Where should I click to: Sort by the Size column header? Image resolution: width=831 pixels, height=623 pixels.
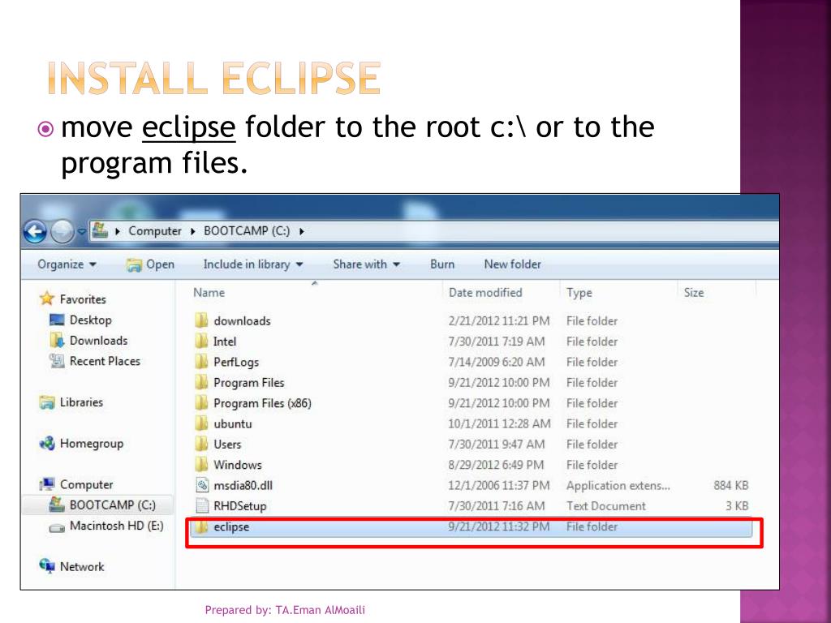click(x=694, y=292)
